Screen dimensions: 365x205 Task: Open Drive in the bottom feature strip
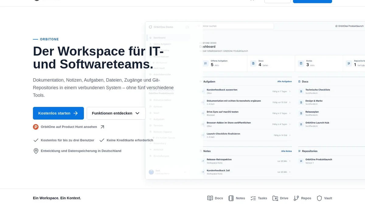click(280, 198)
